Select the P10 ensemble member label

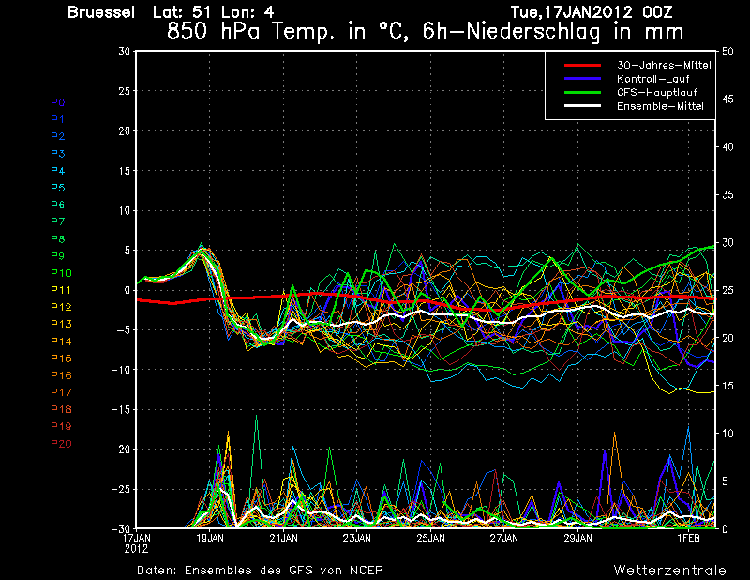click(x=61, y=273)
